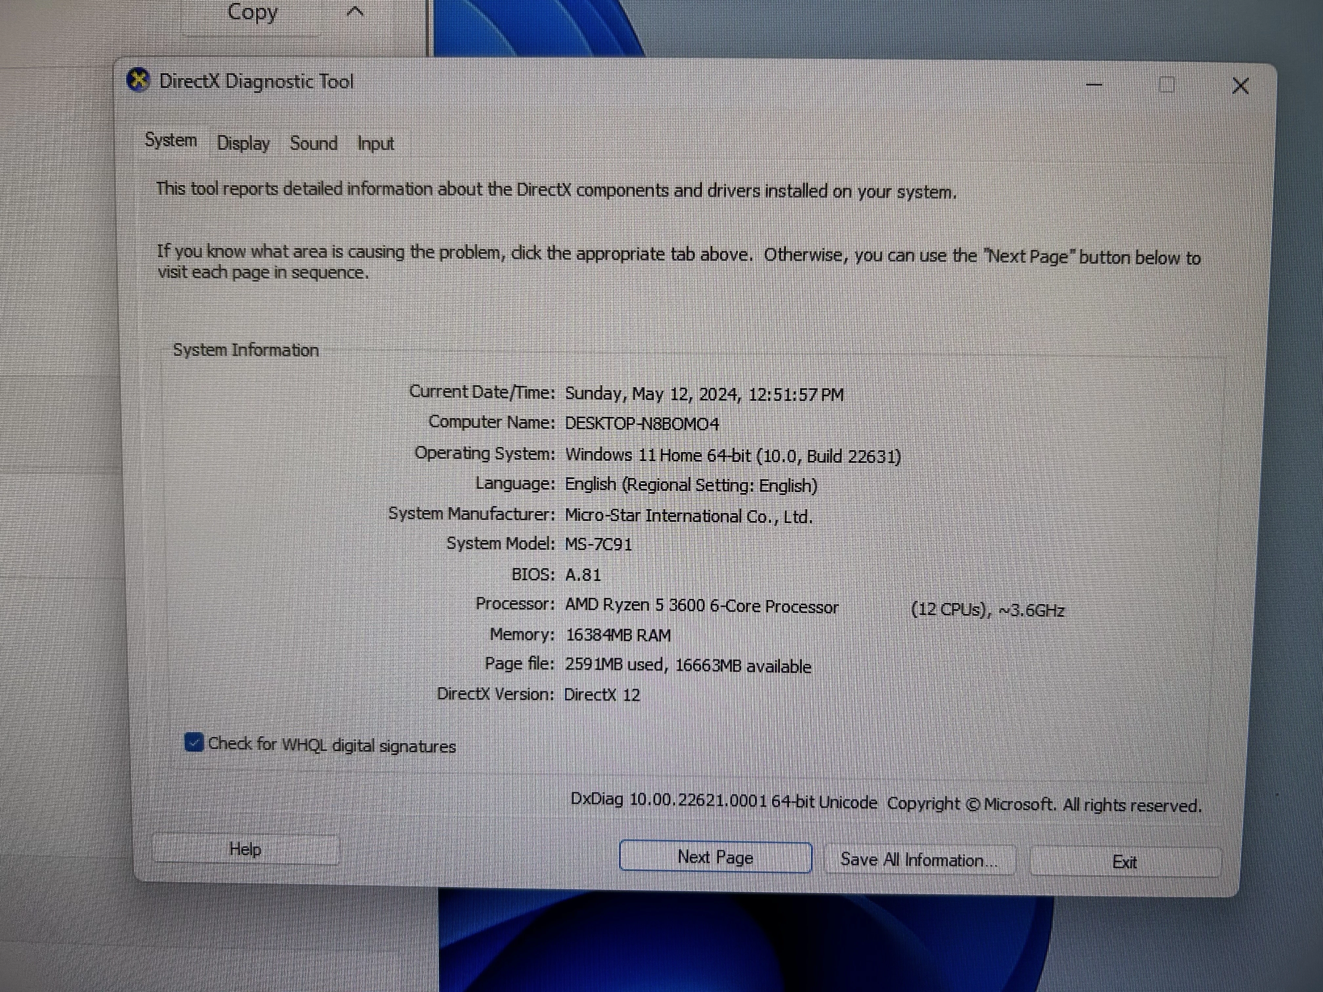Viewport: 1323px width, 992px height.
Task: Select computer name DESKTOP-N8BOMO4
Action: click(x=642, y=424)
